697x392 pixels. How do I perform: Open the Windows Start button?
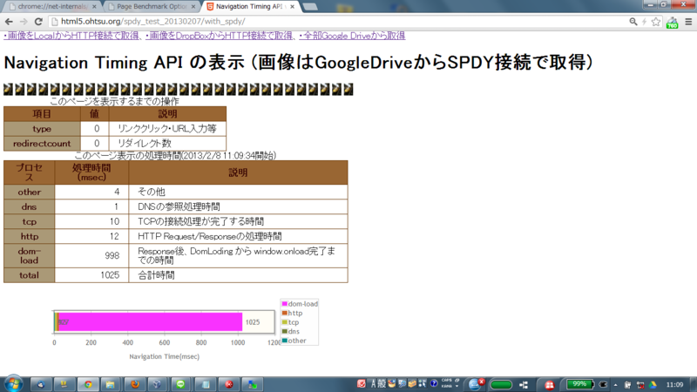pos(13,384)
